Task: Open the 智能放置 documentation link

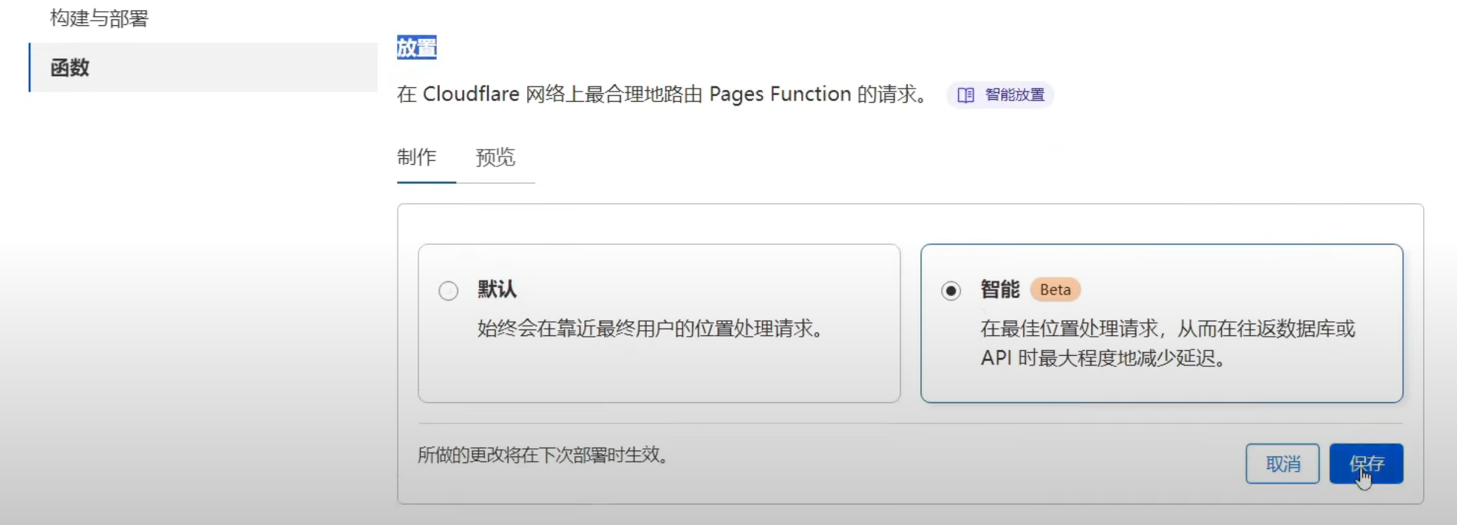Action: 1014,95
